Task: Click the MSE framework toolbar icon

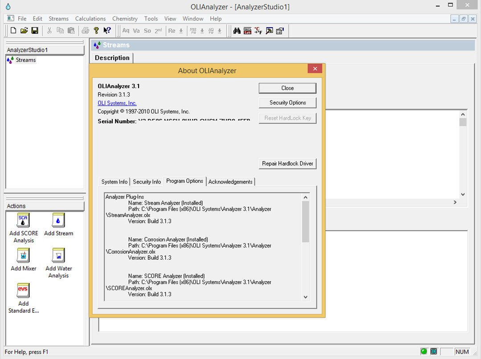Action: (x=193, y=31)
